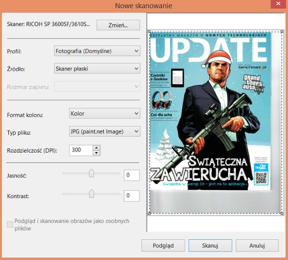Expand the Źródło dropdown set to Skaner płaski
The width and height of the screenshot is (288, 260).
click(x=97, y=69)
